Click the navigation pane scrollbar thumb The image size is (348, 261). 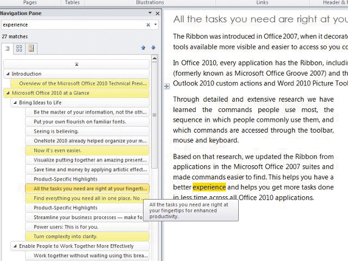pos(154,115)
